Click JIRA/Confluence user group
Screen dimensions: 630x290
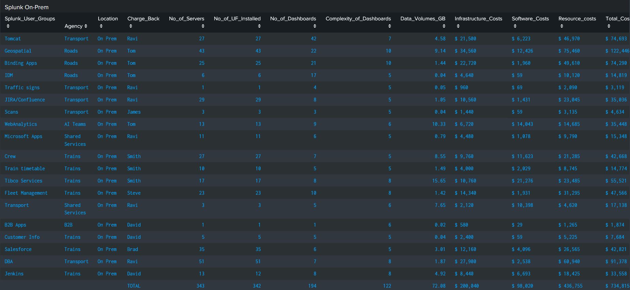pyautogui.click(x=25, y=100)
